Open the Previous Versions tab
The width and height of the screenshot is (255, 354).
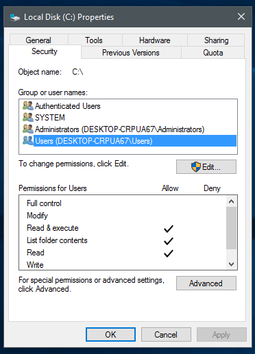pyautogui.click(x=131, y=53)
